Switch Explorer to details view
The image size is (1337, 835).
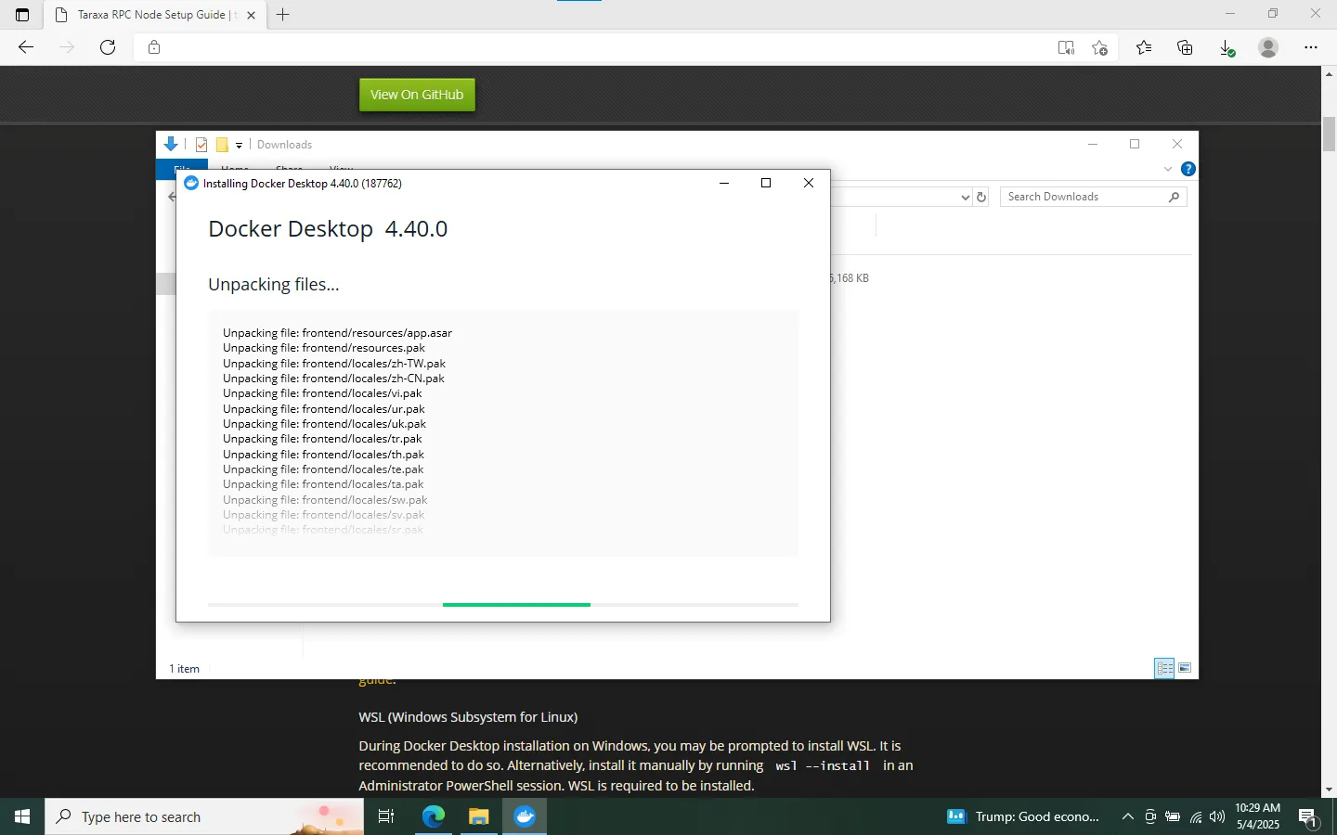[1164, 668]
